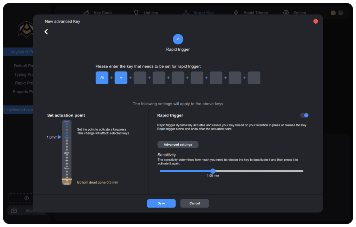Click the bottom dead zone handle on gauge
Screen dimensions: 356x227
(x=67, y=179)
